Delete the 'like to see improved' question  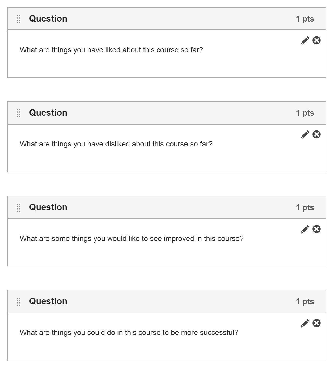tap(316, 229)
